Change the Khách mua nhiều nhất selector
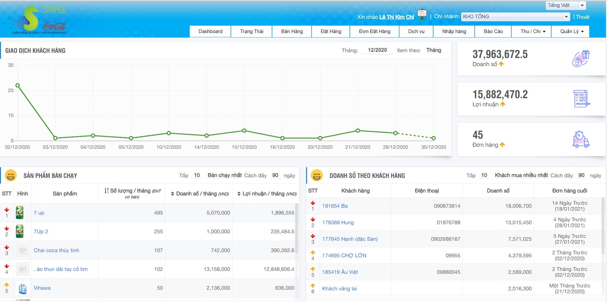Image resolution: width=607 pixels, height=302 pixels. tap(521, 175)
